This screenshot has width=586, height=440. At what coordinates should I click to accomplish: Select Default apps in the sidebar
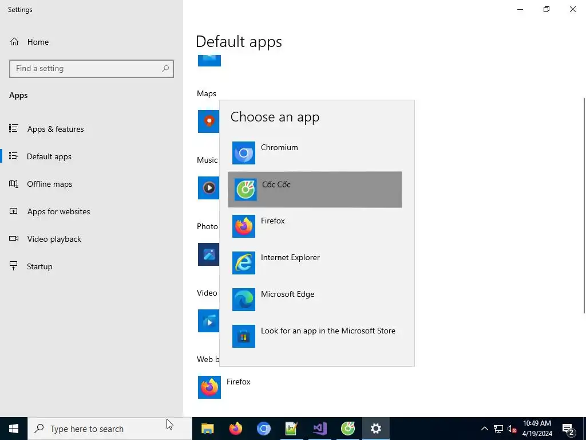(x=92, y=156)
